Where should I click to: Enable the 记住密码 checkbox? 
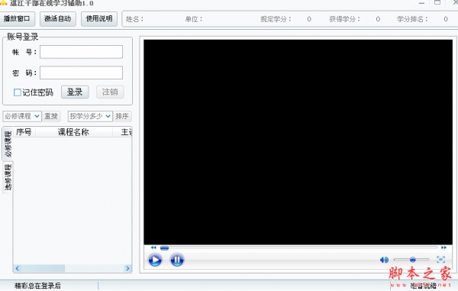[18, 92]
